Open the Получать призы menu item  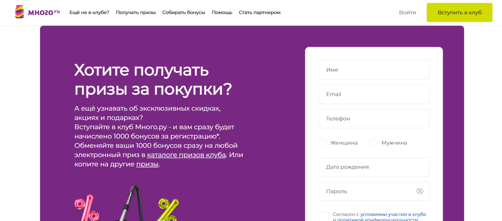136,12
